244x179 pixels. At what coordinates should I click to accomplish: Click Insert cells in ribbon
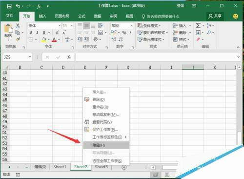(180, 25)
